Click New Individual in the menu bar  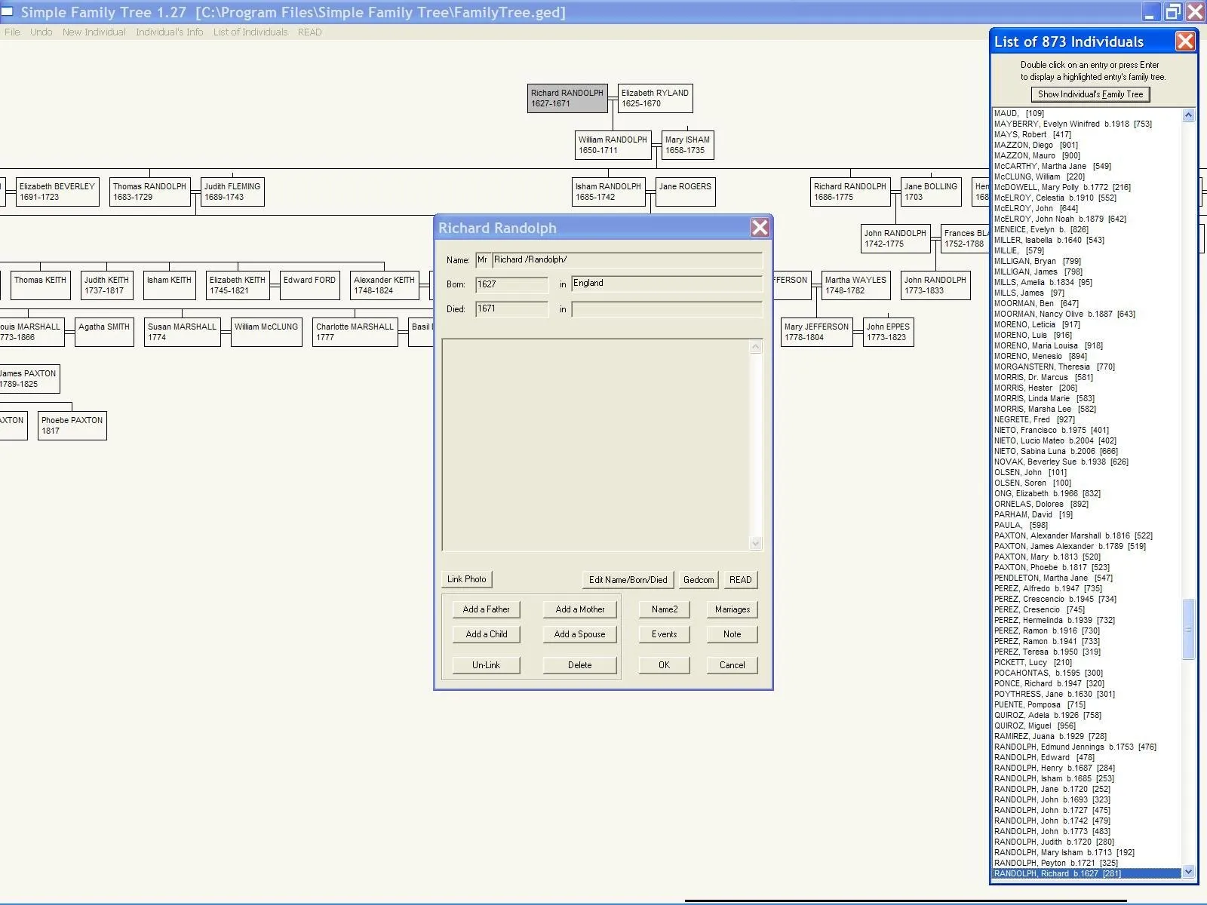point(94,32)
